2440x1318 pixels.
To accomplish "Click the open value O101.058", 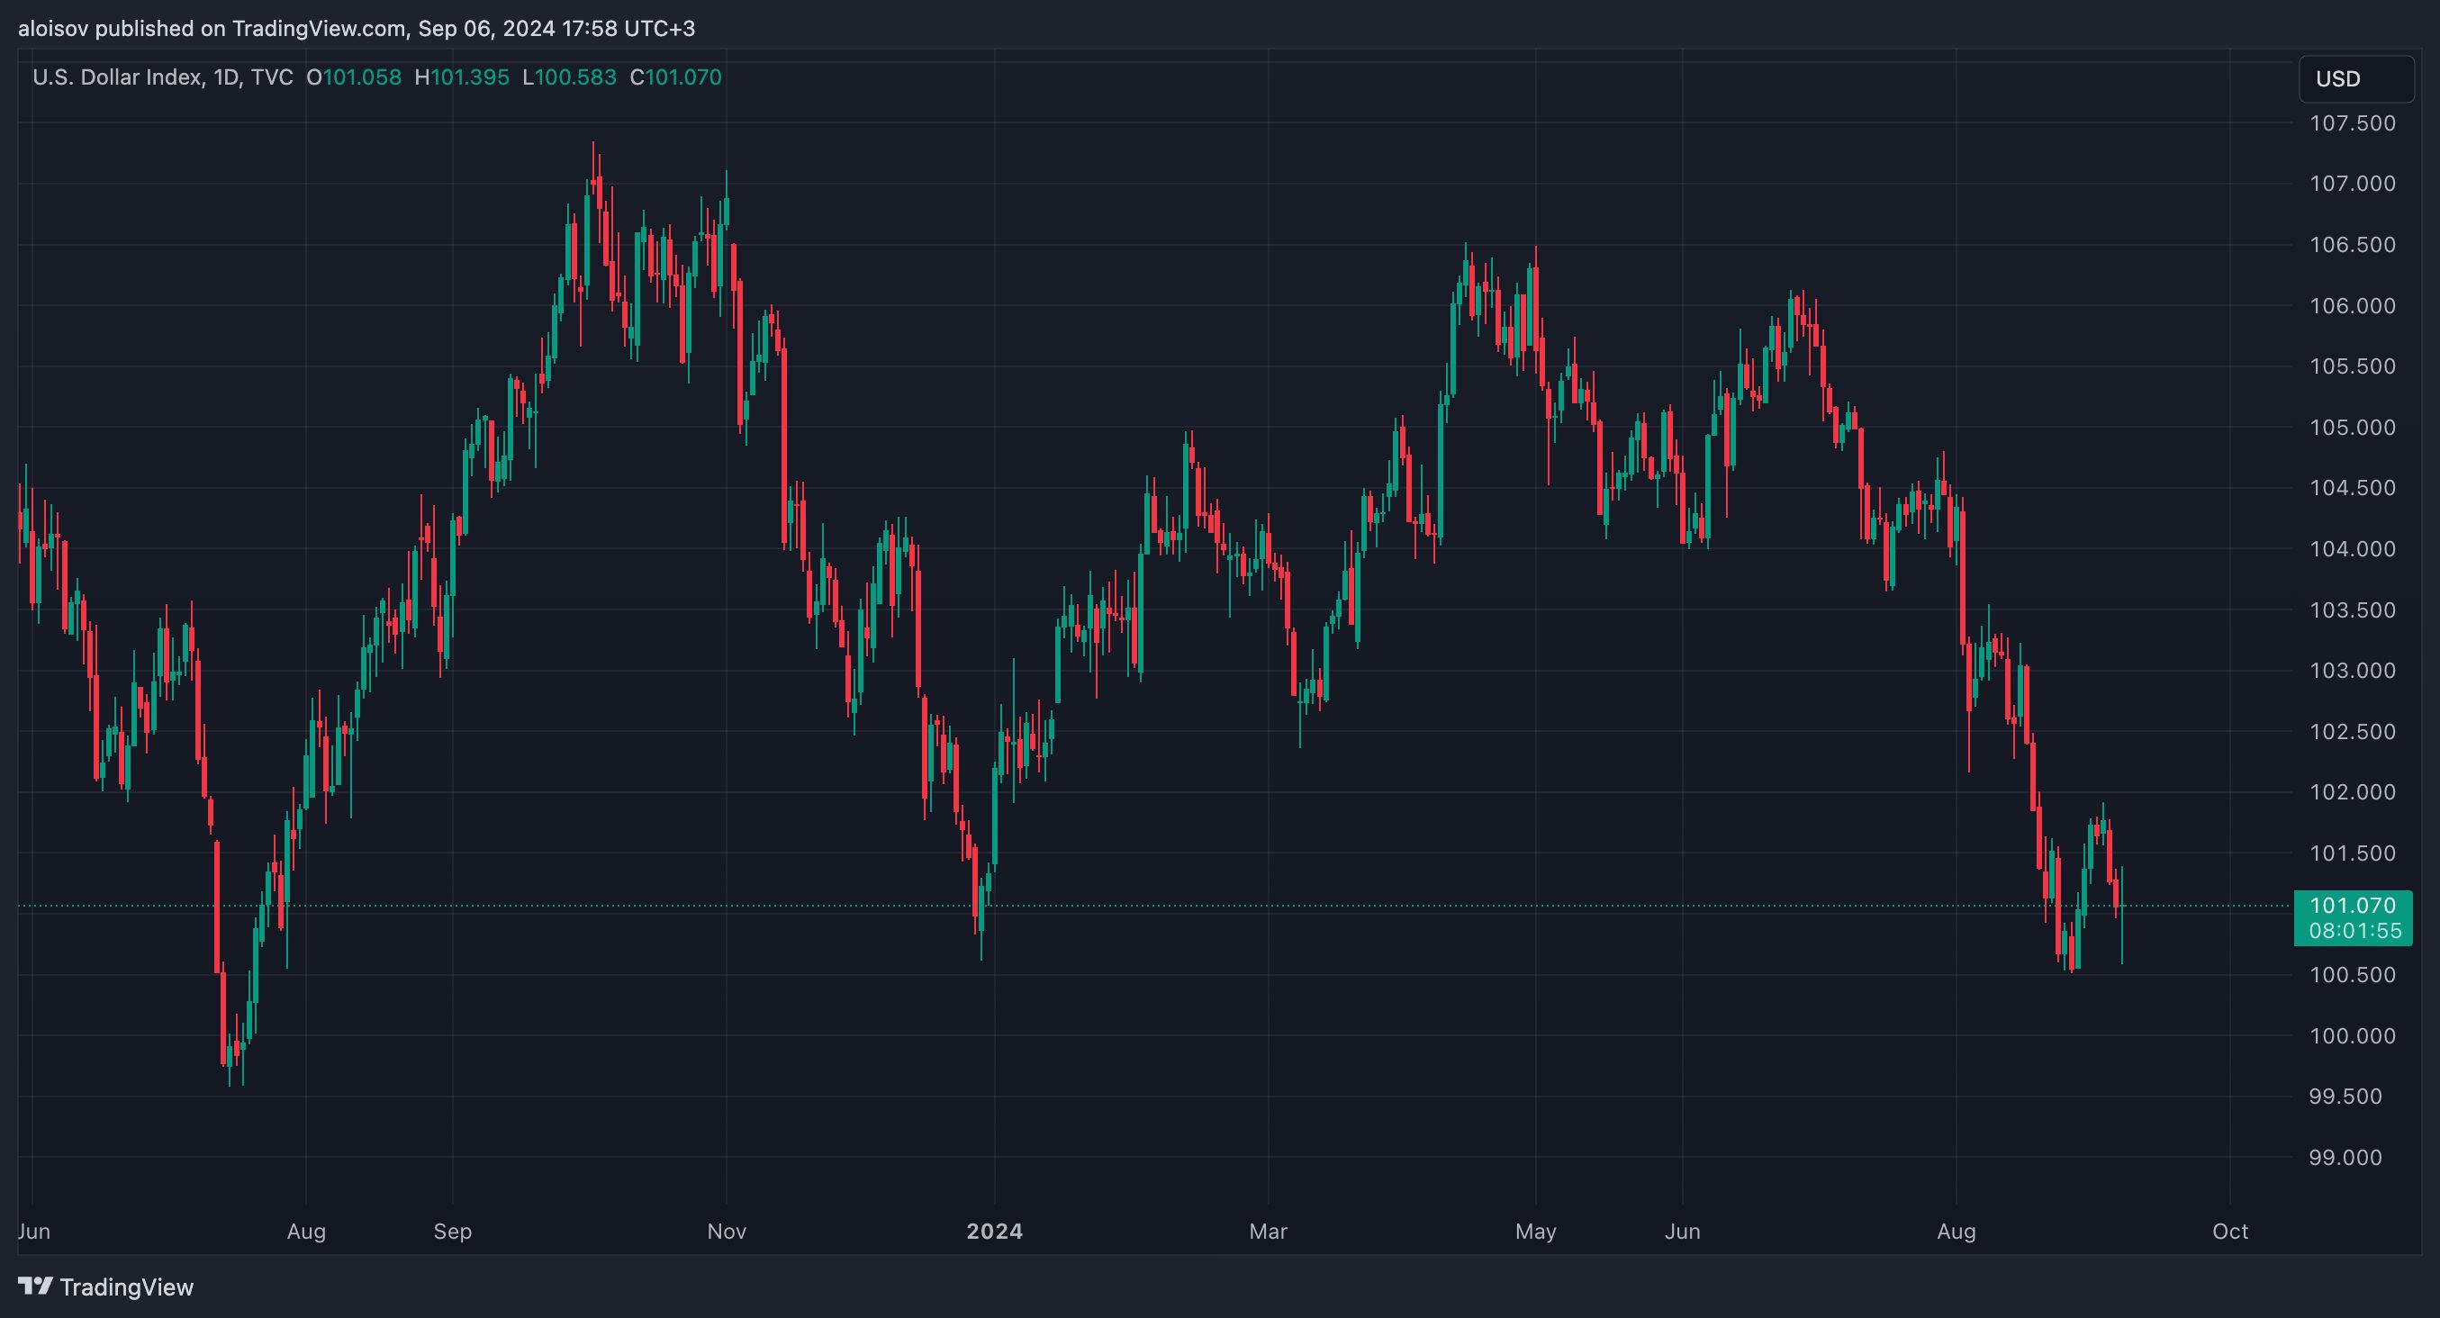I will [354, 77].
